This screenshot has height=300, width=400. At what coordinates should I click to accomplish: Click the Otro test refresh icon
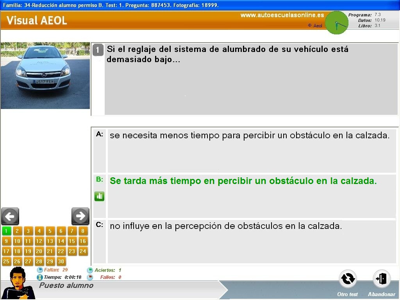[348, 279]
